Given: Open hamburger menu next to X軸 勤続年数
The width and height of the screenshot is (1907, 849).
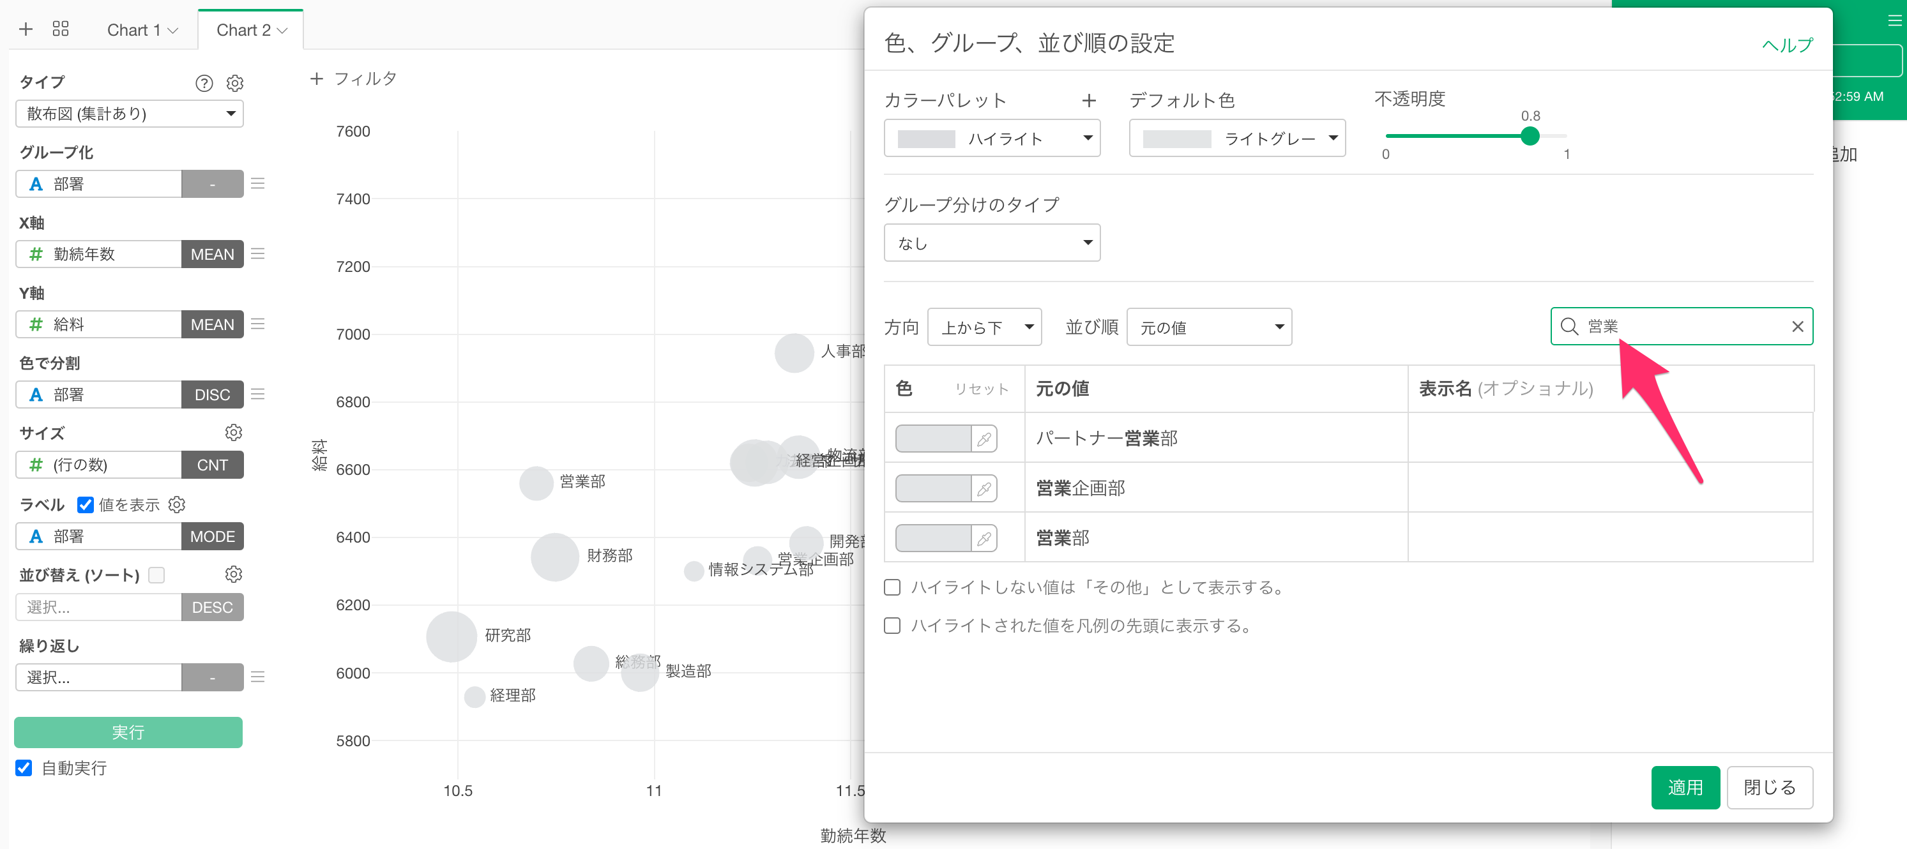Looking at the screenshot, I should tap(257, 254).
